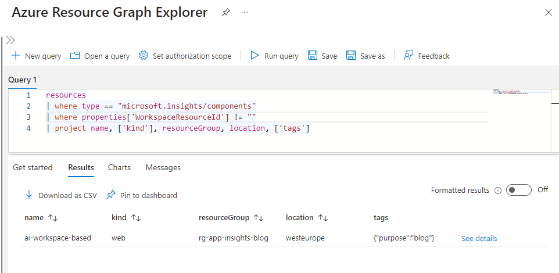Toggle Formatted results switch on
This screenshot has height=273, width=559.
click(519, 190)
